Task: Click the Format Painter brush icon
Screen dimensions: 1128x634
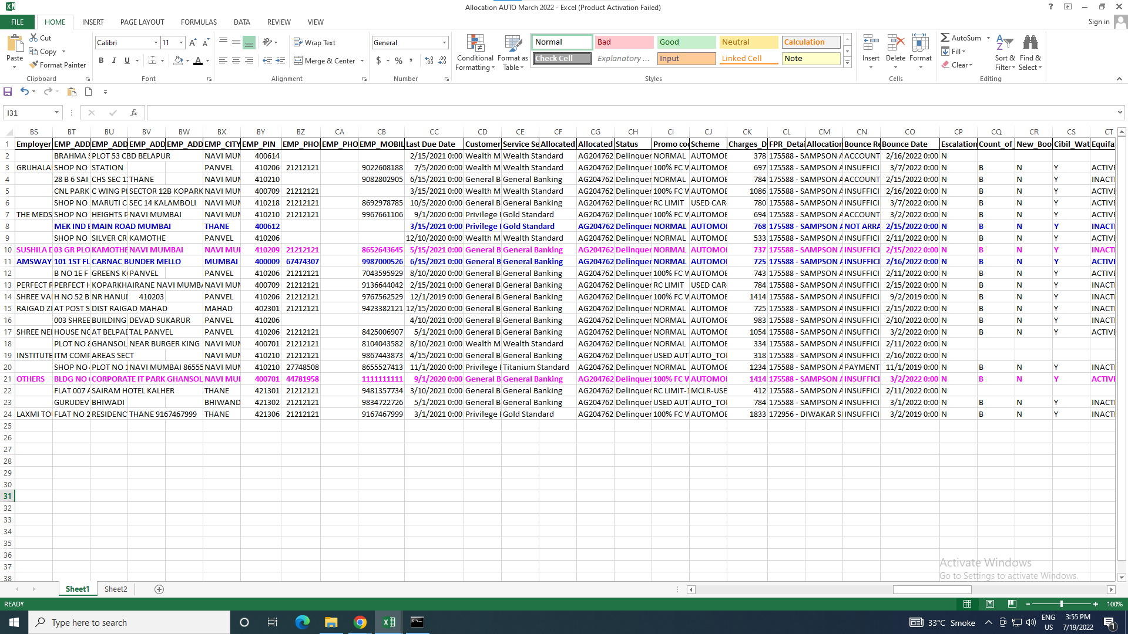Action: tap(34, 65)
